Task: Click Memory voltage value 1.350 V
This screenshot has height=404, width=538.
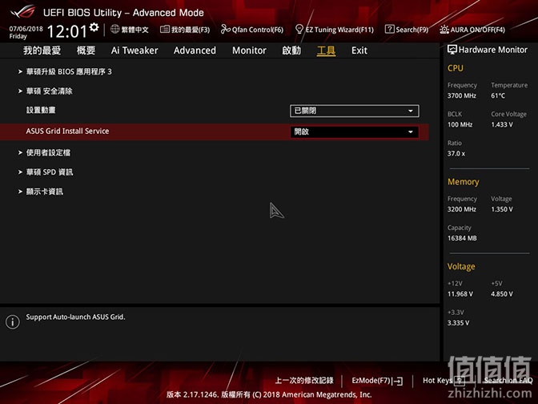Action: [x=502, y=209]
